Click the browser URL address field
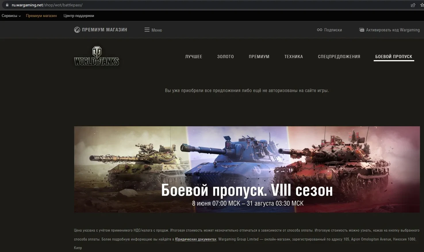424x252 pixels. (x=201, y=5)
